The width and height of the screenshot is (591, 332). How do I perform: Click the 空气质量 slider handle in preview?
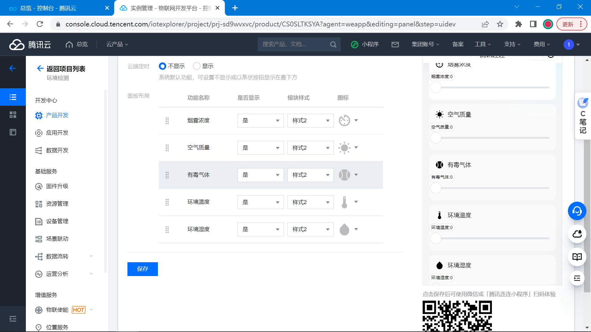[x=436, y=138]
